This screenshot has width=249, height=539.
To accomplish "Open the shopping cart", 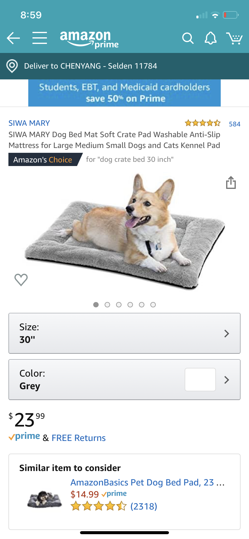I will coord(234,38).
